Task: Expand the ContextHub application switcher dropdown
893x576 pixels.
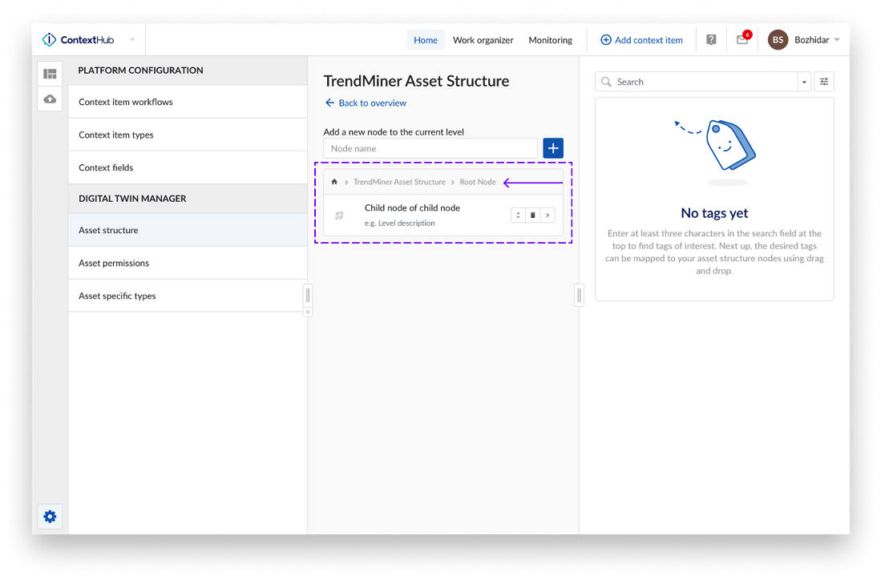Action: pyautogui.click(x=132, y=40)
